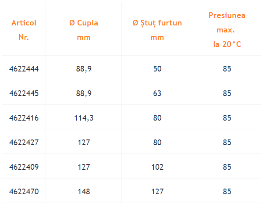Click article number 4622444
This screenshot has height=207, width=266.
pos(24,69)
